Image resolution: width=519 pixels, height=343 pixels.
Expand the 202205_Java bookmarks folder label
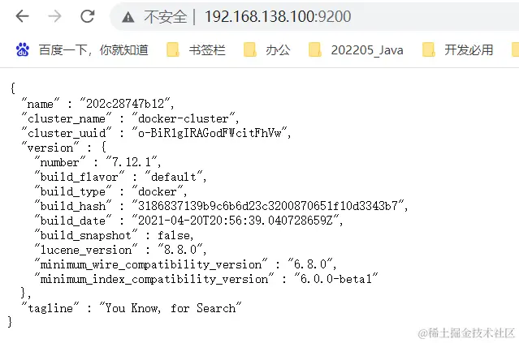(x=367, y=50)
